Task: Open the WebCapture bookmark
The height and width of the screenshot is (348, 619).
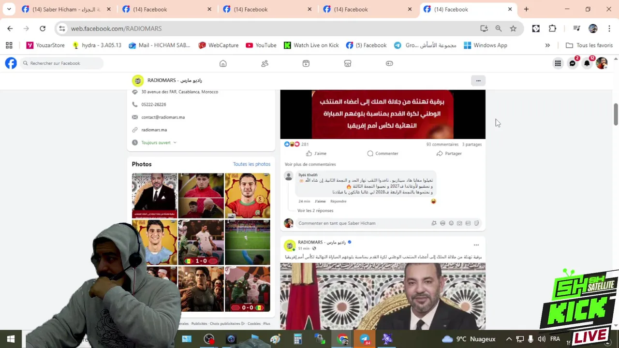Action: (x=218, y=45)
